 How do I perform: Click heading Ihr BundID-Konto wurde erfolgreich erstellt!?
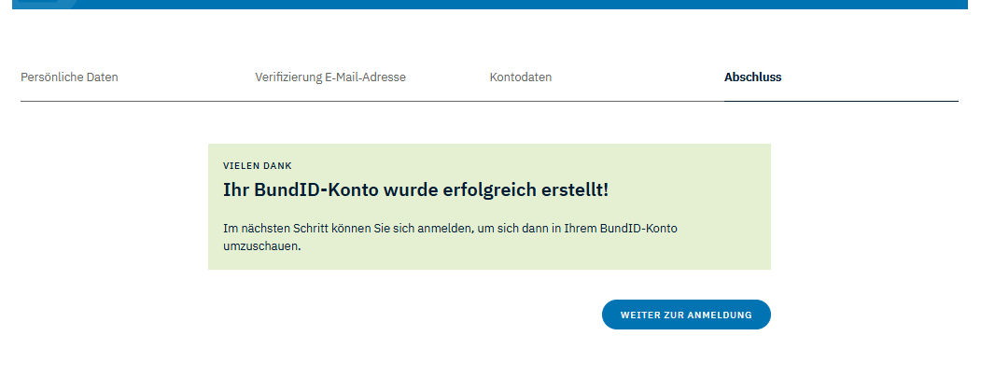point(415,189)
